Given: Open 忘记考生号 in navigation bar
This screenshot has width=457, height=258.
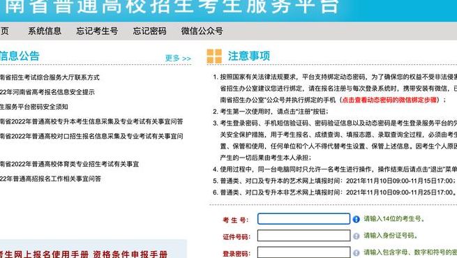Looking at the screenshot, I should tap(97, 31).
